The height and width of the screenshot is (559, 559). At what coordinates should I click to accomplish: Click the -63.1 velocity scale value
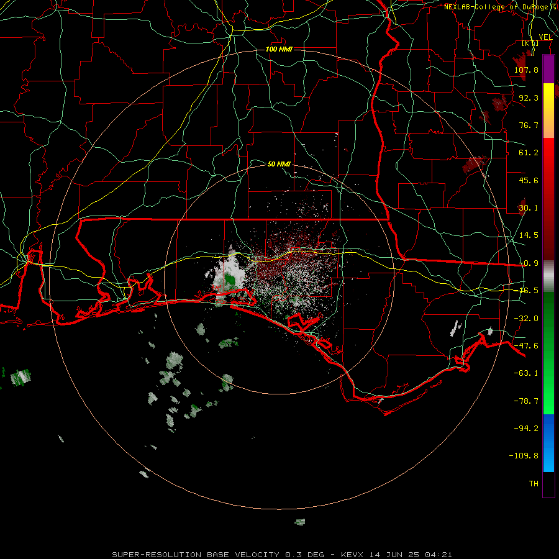pos(526,373)
